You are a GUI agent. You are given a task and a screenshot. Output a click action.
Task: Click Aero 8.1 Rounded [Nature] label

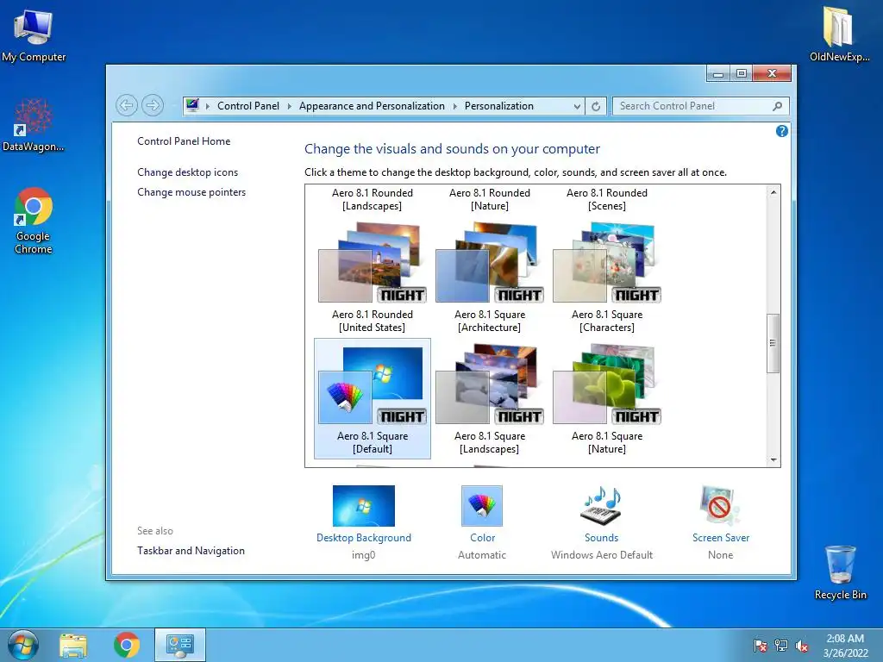490,199
